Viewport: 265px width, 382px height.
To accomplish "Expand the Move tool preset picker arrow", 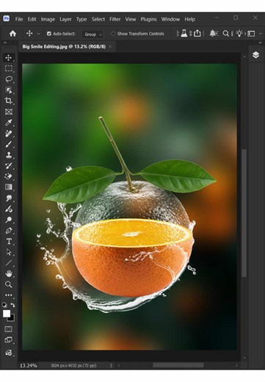I will click(x=38, y=34).
